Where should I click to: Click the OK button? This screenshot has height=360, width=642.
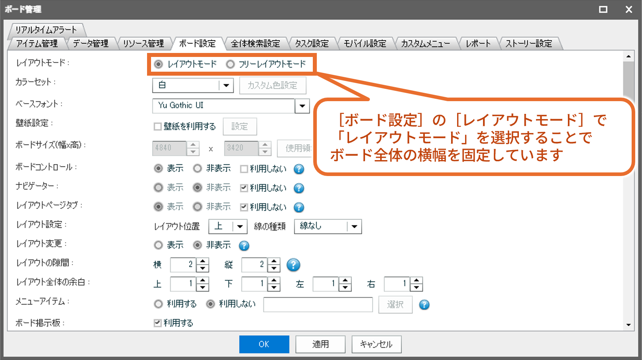264,344
